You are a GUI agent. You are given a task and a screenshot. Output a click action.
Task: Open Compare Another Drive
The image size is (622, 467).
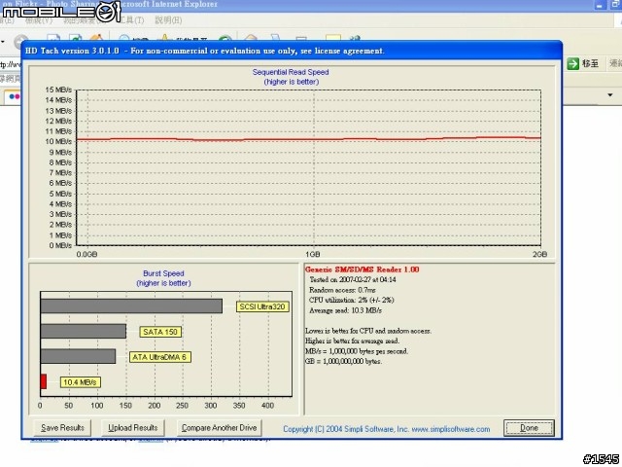click(x=219, y=428)
